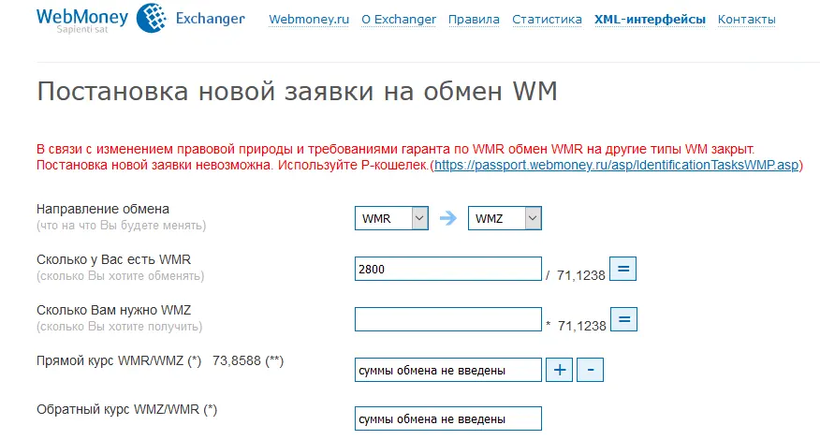Image resolution: width=820 pixels, height=440 pixels.
Task: Click the Сколько у Вас есть WMR label
Action: click(x=113, y=259)
